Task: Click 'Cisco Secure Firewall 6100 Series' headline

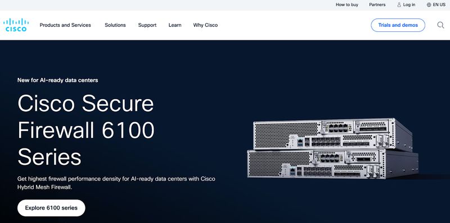Action: (x=86, y=130)
